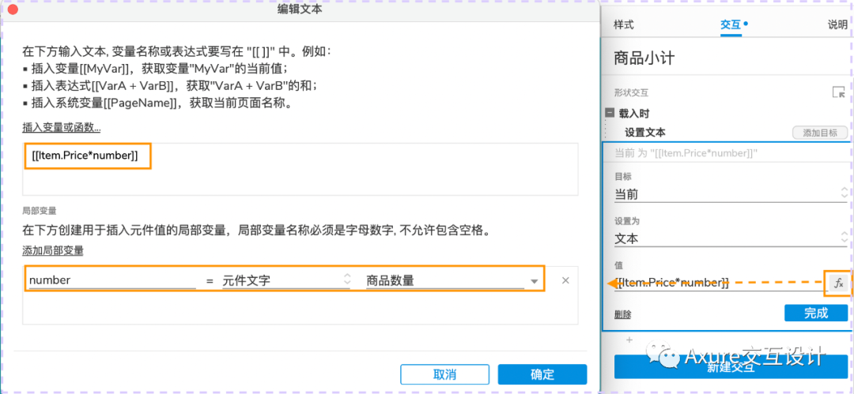Switch to the 说明 tab
The image size is (854, 394).
pos(837,24)
